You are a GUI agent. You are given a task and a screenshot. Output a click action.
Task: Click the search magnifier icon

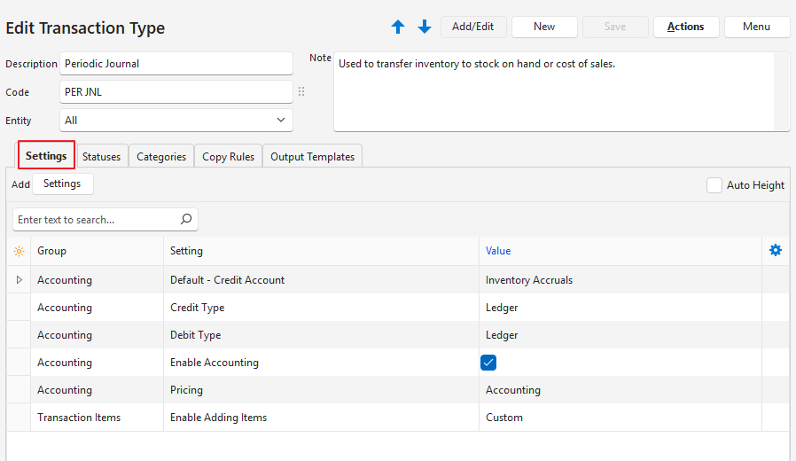click(186, 219)
